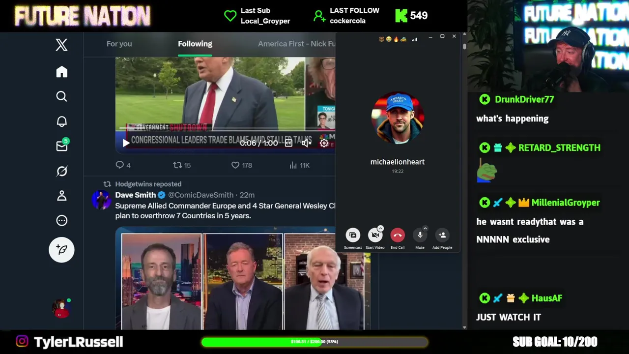Minimize the call window
Viewport: 629px width, 354px height.
pos(430,36)
